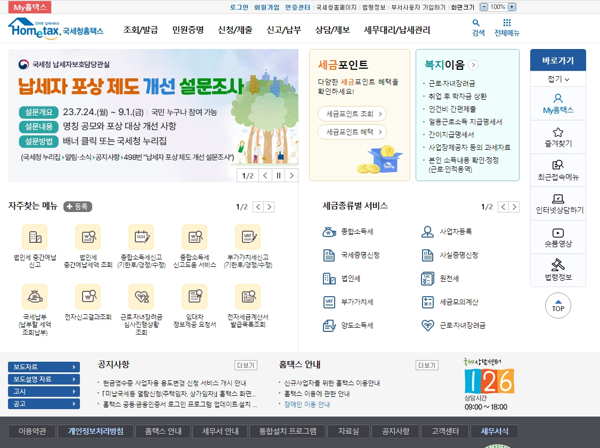Open 법령정보 gavel in sidebar
This screenshot has height=448, width=600.
[x=558, y=270]
